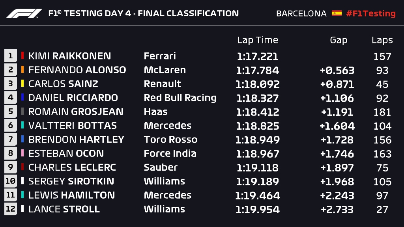This screenshot has width=404, height=227.
Task: Click the Laps column header
Action: click(382, 40)
